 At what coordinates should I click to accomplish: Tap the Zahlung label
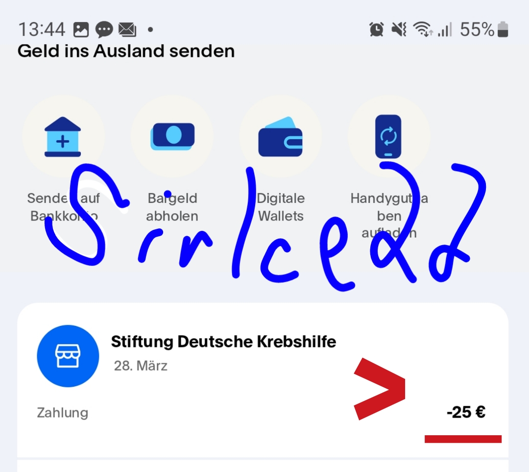click(x=62, y=413)
